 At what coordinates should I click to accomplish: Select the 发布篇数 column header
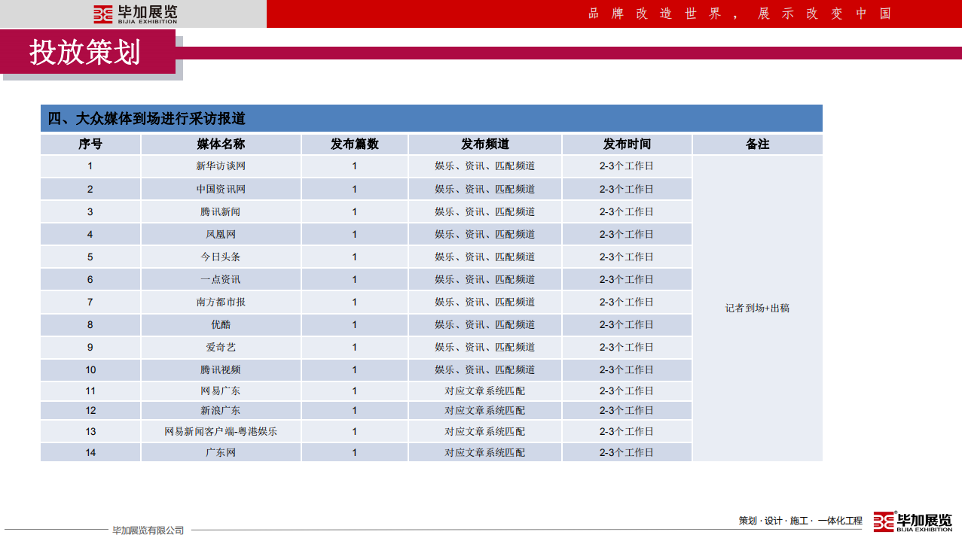[354, 144]
